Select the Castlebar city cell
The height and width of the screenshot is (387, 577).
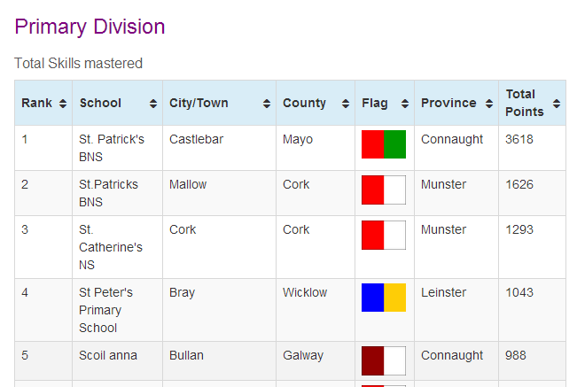click(219, 148)
